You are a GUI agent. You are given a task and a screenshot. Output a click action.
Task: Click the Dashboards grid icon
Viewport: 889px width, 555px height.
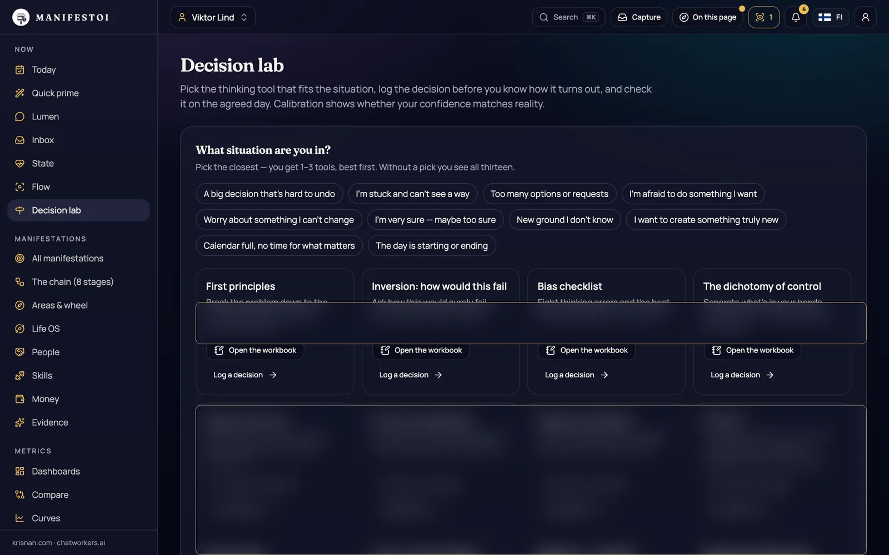point(20,471)
